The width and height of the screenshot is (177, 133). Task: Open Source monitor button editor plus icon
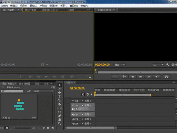click(90, 77)
